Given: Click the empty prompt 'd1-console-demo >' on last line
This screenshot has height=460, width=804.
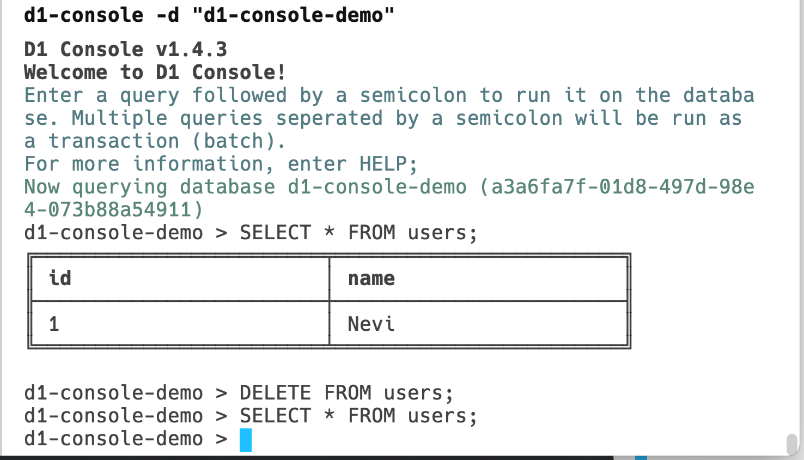Looking at the screenshot, I should tap(125, 439).
